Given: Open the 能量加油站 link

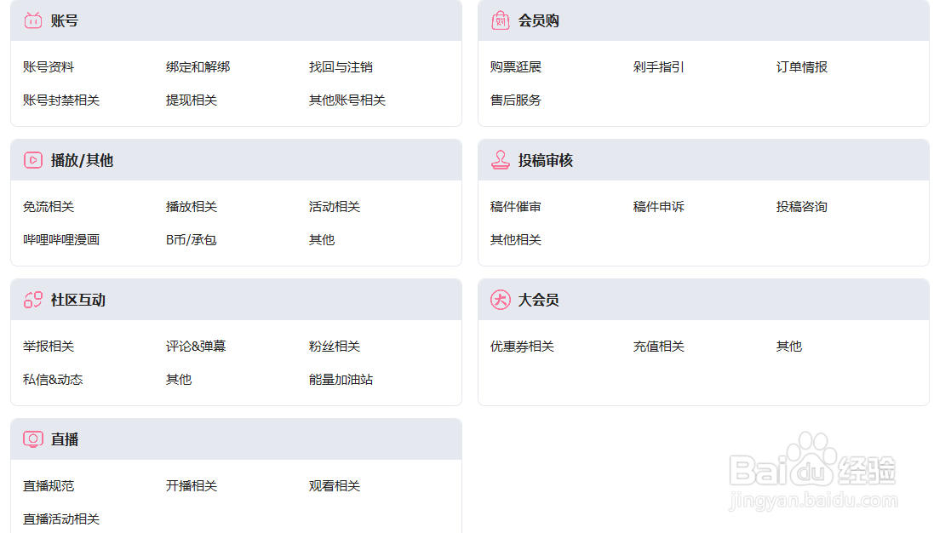Looking at the screenshot, I should tap(341, 379).
